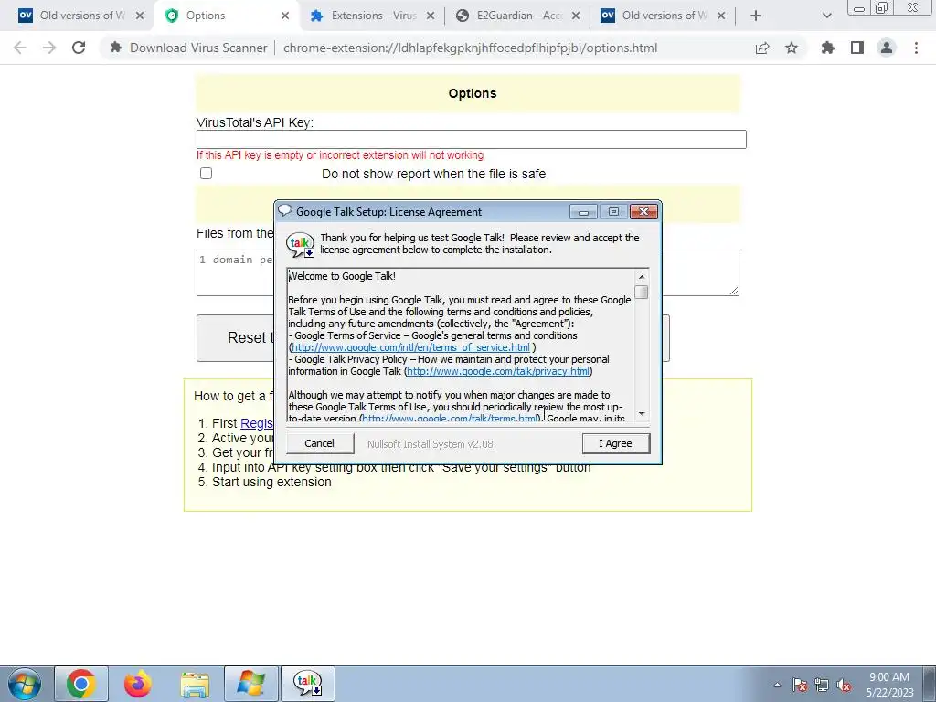Click the license scrollbar up arrow
Screen dimensions: 936x702
tap(642, 277)
